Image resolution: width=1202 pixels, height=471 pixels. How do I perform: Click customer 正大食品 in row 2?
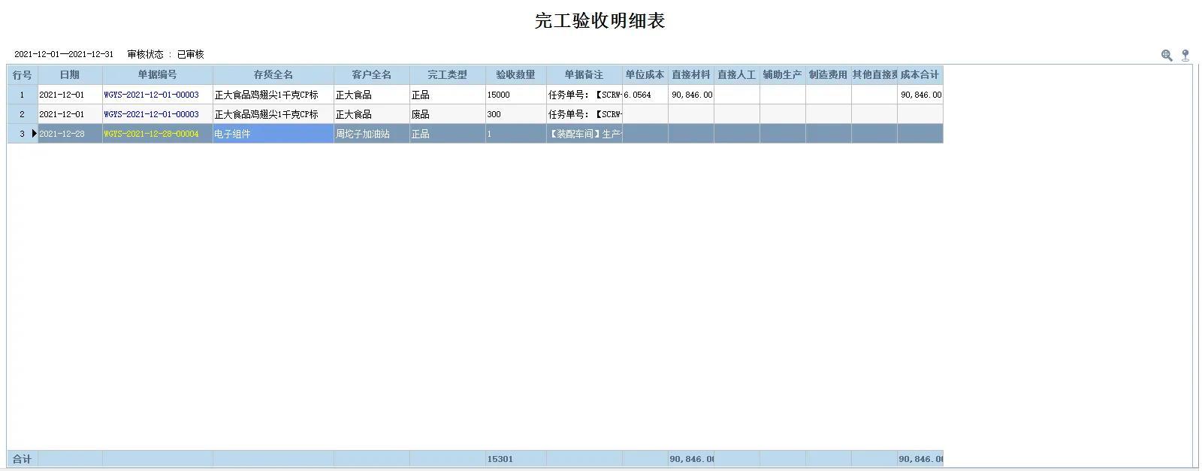coord(372,114)
